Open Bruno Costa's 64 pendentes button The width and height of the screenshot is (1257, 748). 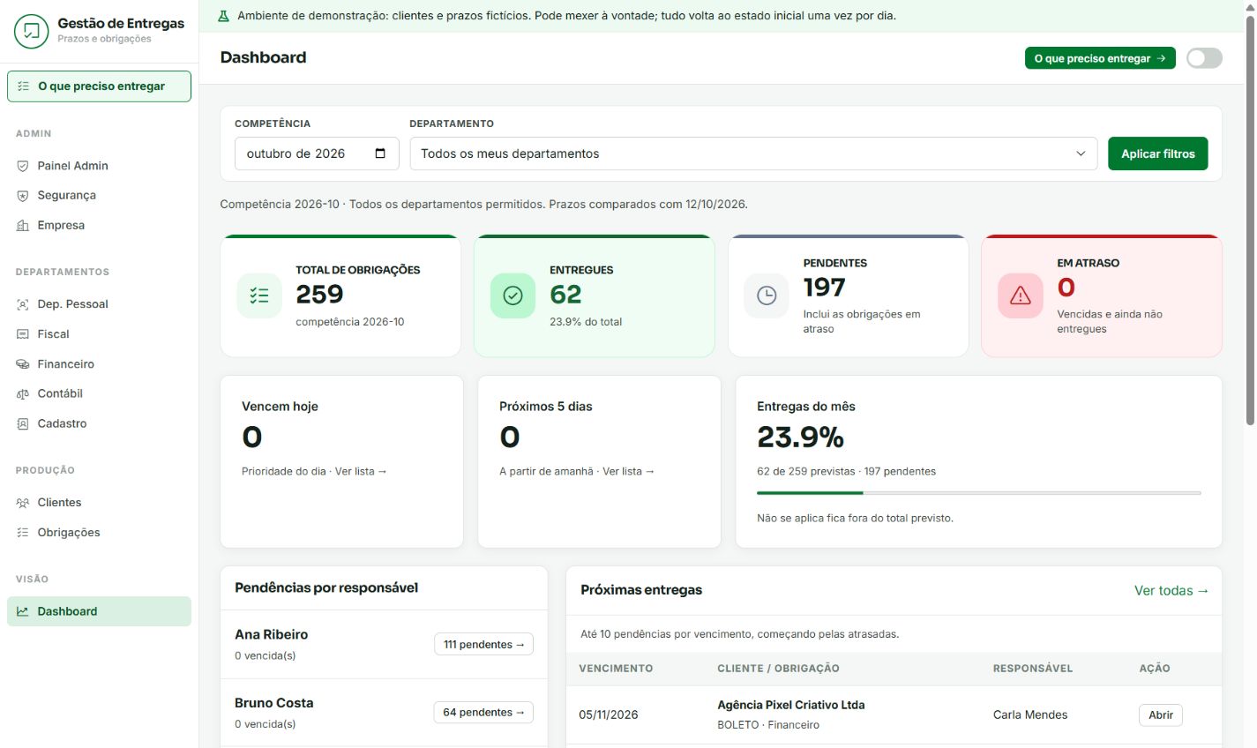click(483, 713)
